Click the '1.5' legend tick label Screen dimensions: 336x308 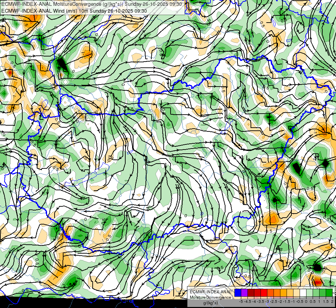(x=326, y=301)
